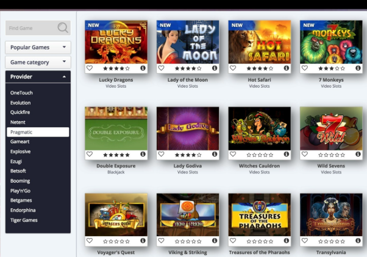The height and width of the screenshot is (257, 367).
Task: Launch Double Exposure blackjack thumbnail
Action: (x=116, y=128)
